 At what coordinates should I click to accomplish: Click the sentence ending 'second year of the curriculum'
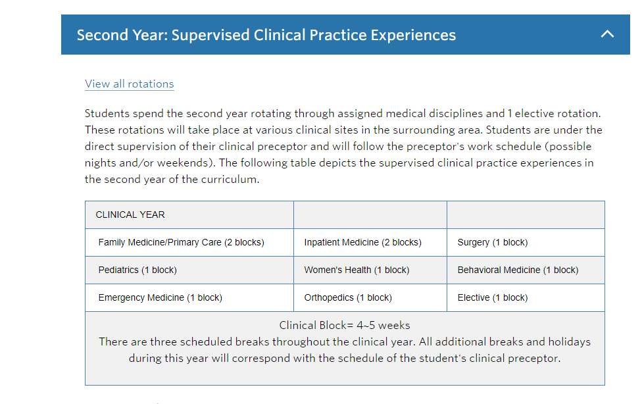171,179
